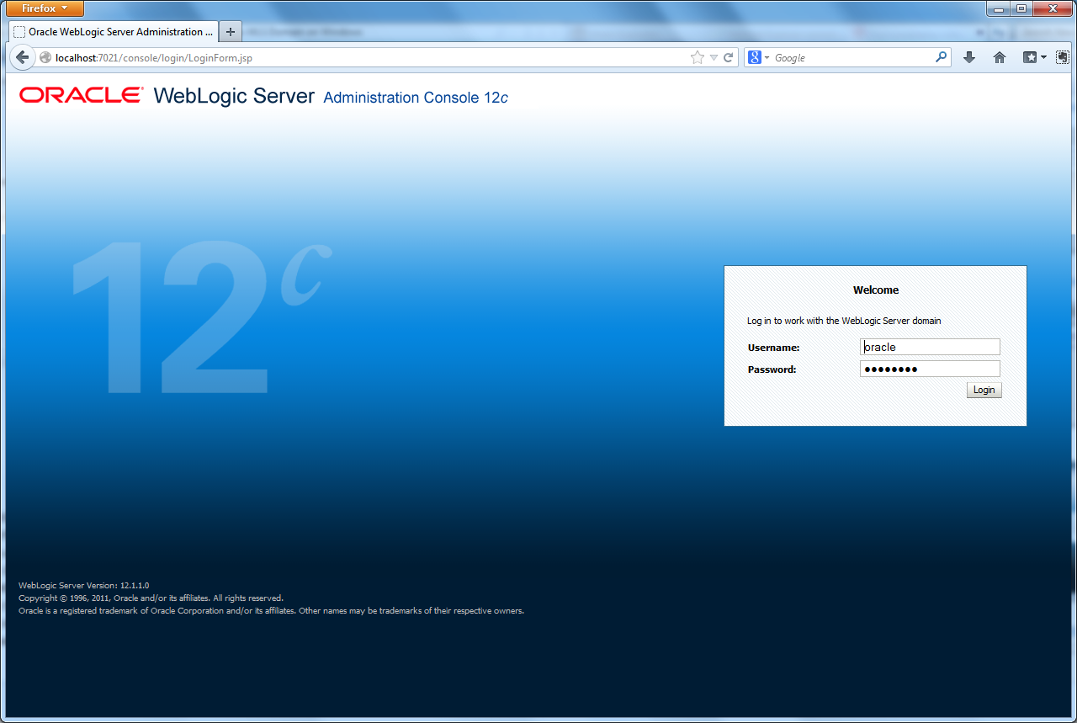
Task: Open the Google search engine selector
Action: 759,58
